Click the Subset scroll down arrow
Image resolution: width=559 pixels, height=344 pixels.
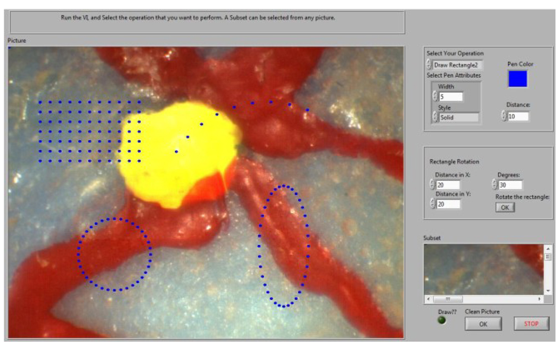pyautogui.click(x=548, y=291)
